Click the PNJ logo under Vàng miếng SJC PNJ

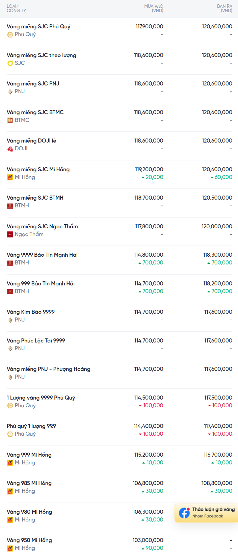pyautogui.click(x=10, y=92)
